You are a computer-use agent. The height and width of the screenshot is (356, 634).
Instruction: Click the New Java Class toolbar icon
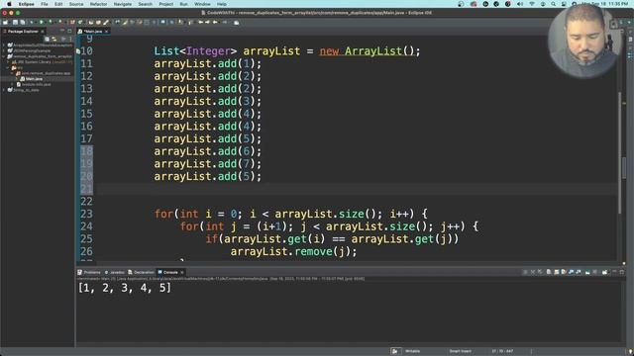click(x=80, y=22)
